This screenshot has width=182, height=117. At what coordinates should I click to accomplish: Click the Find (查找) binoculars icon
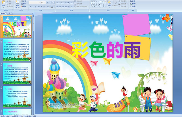tap(131, 1)
